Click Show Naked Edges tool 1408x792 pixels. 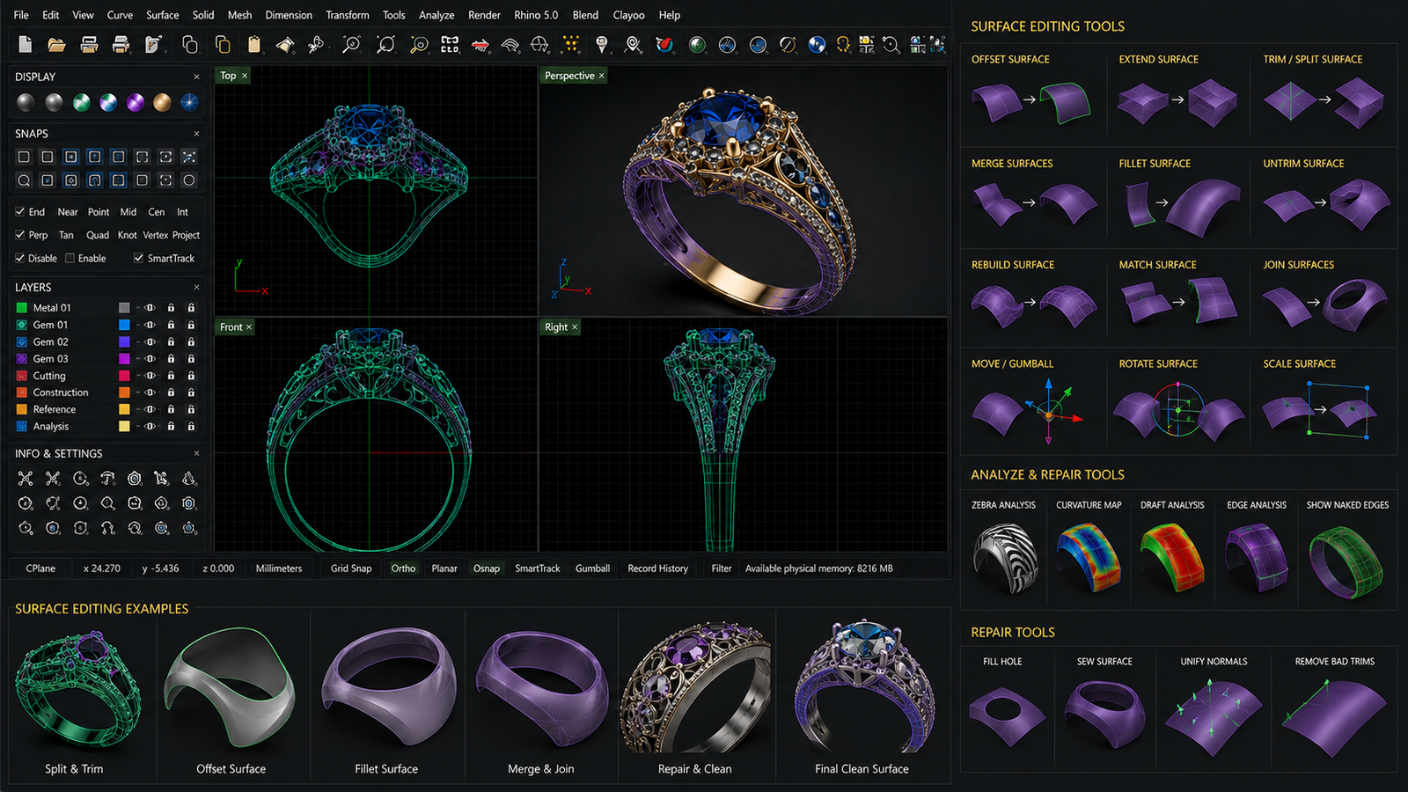point(1347,550)
